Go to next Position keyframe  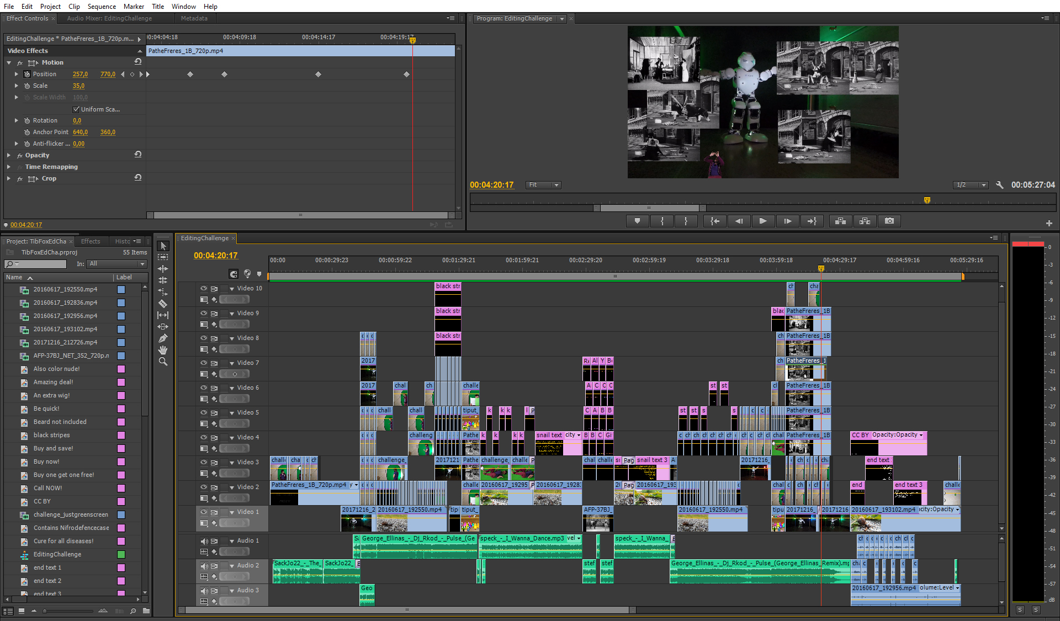point(141,74)
